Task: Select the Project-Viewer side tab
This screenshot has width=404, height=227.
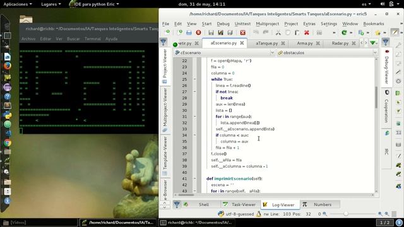Action: [x=165, y=66]
